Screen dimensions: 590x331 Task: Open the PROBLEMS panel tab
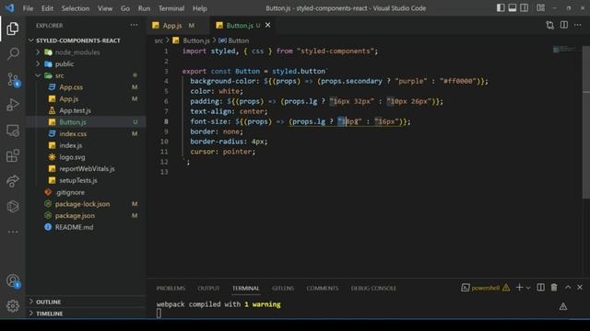(171, 288)
